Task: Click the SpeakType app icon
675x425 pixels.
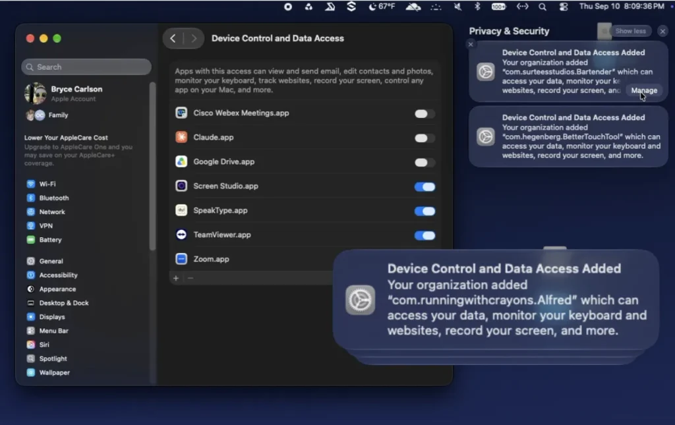Action: coord(181,210)
